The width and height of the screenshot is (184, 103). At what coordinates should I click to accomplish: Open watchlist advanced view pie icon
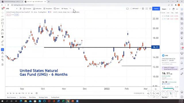click(x=173, y=9)
